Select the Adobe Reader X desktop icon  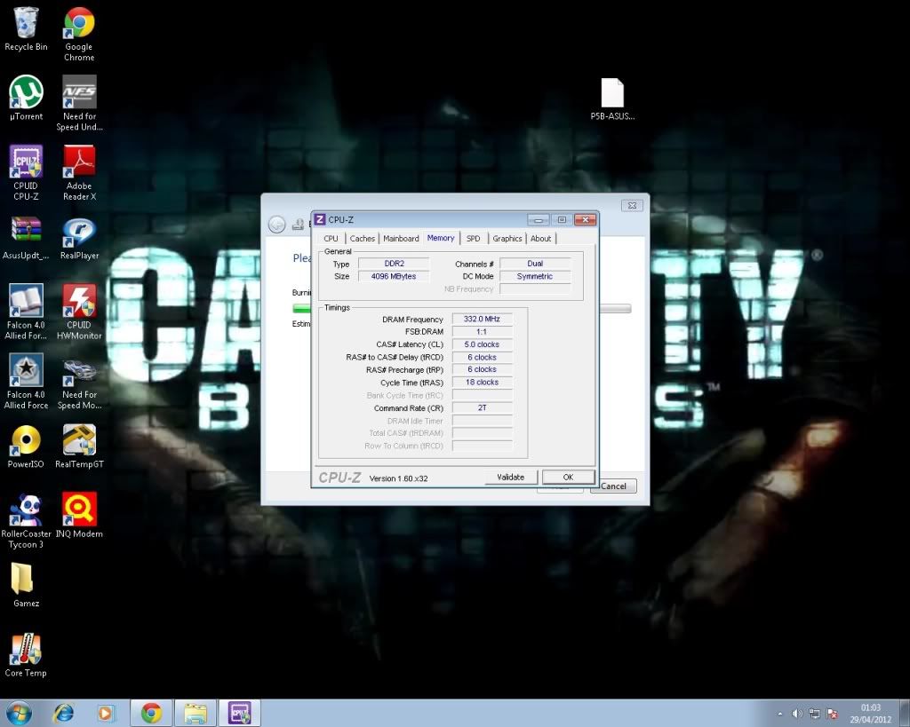[79, 173]
